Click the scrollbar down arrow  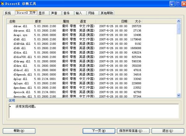click(x=179, y=95)
